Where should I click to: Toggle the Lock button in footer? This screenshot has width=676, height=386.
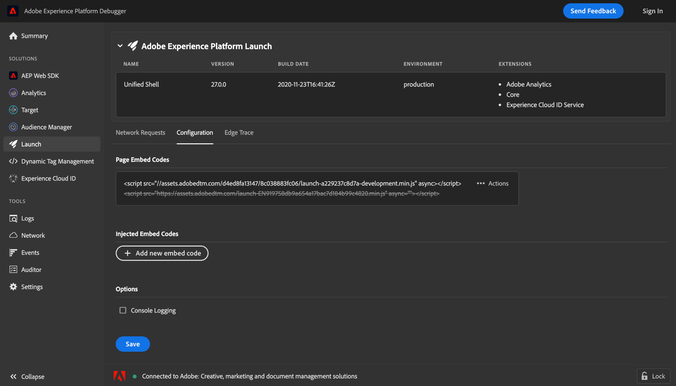(x=653, y=376)
